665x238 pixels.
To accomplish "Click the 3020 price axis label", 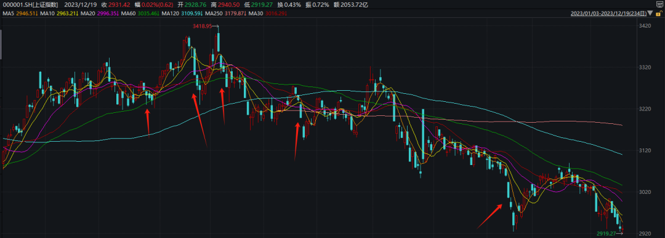I will click(644, 192).
